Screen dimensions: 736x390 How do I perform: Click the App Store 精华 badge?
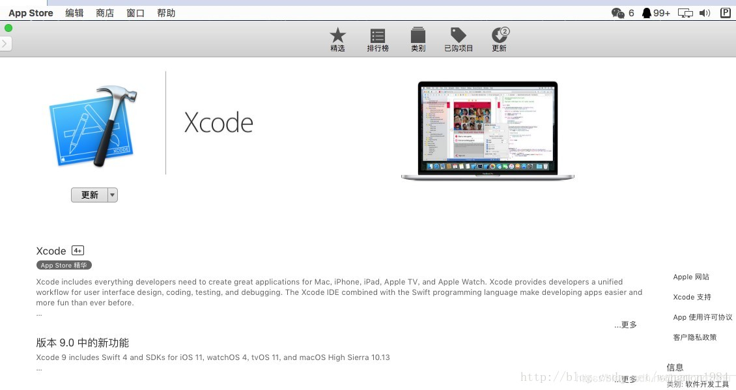click(x=64, y=265)
